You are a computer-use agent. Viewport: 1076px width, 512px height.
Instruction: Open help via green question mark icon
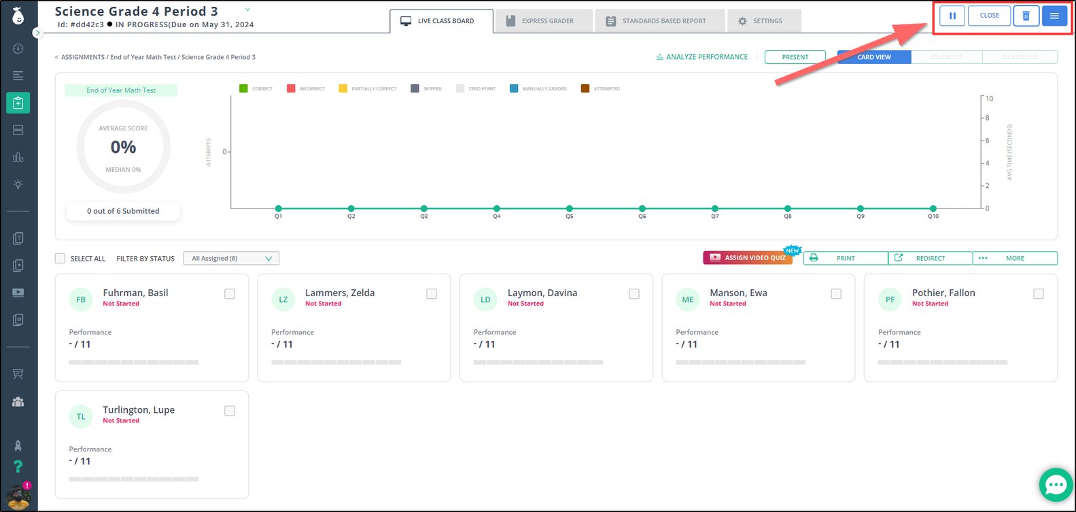[18, 467]
